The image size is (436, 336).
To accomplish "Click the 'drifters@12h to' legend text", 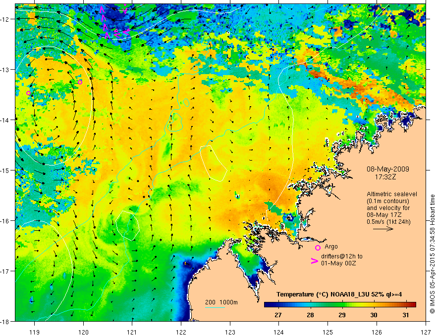I will pyautogui.click(x=342, y=256).
